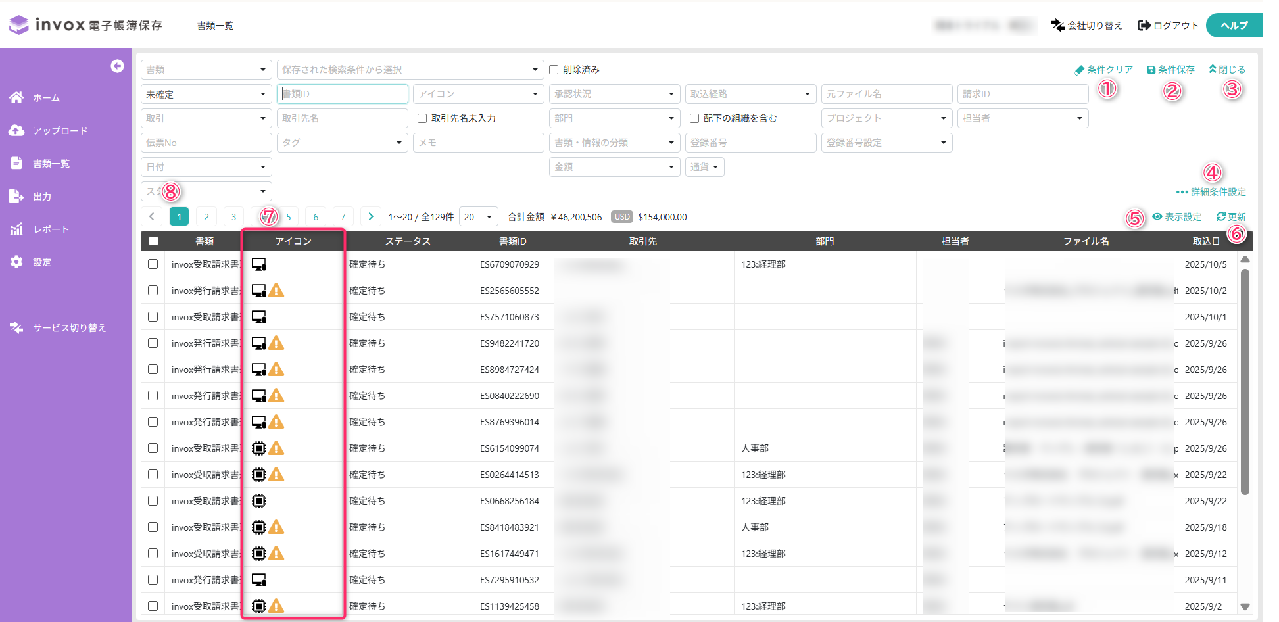Screen dimensions: 1279x622
Task: Expand the 承認状況 dropdown
Action: 614,94
